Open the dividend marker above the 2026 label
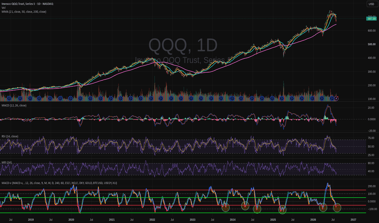 (x=312, y=99)
